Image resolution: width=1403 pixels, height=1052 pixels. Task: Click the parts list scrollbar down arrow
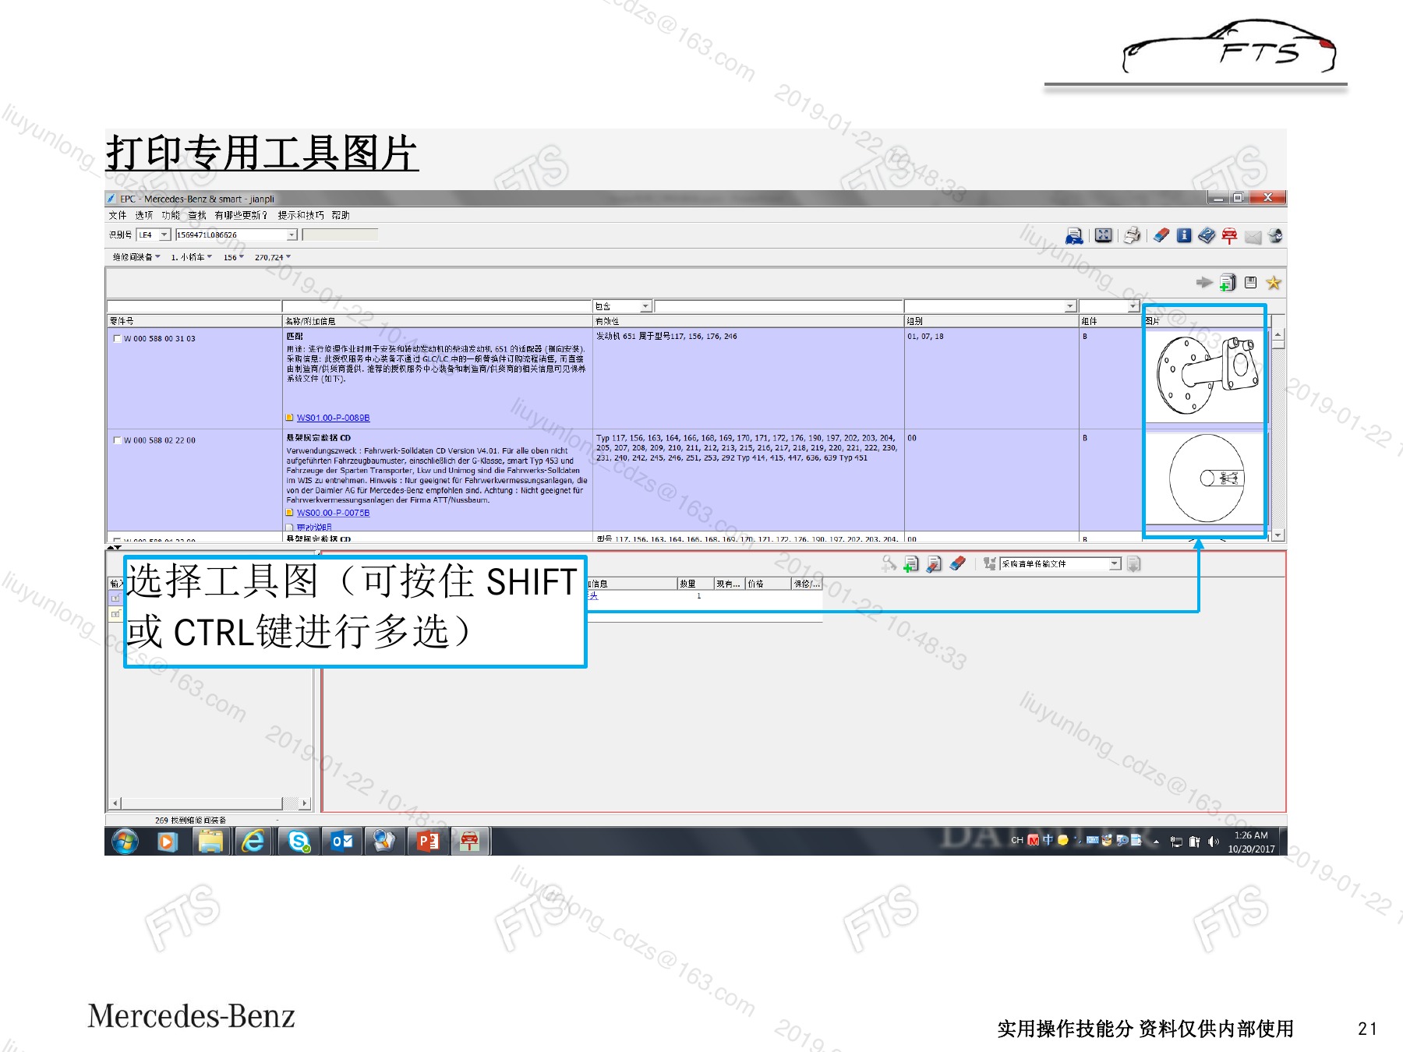[x=1278, y=535]
